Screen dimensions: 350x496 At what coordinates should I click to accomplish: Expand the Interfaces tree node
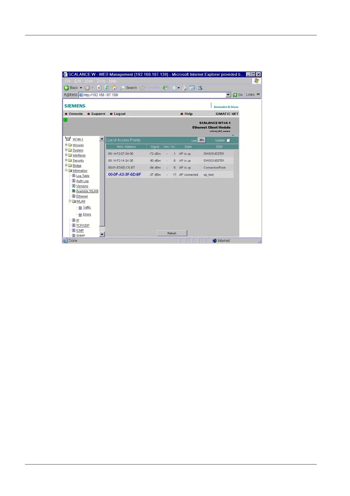pyautogui.click(x=66, y=155)
